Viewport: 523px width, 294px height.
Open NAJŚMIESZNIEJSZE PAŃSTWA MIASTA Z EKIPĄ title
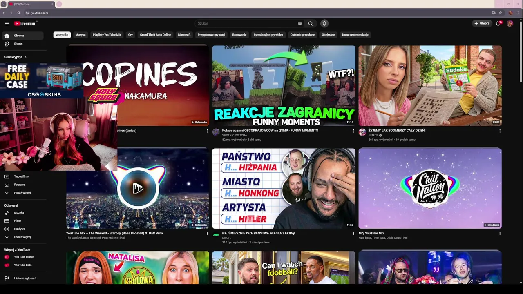[259, 233]
